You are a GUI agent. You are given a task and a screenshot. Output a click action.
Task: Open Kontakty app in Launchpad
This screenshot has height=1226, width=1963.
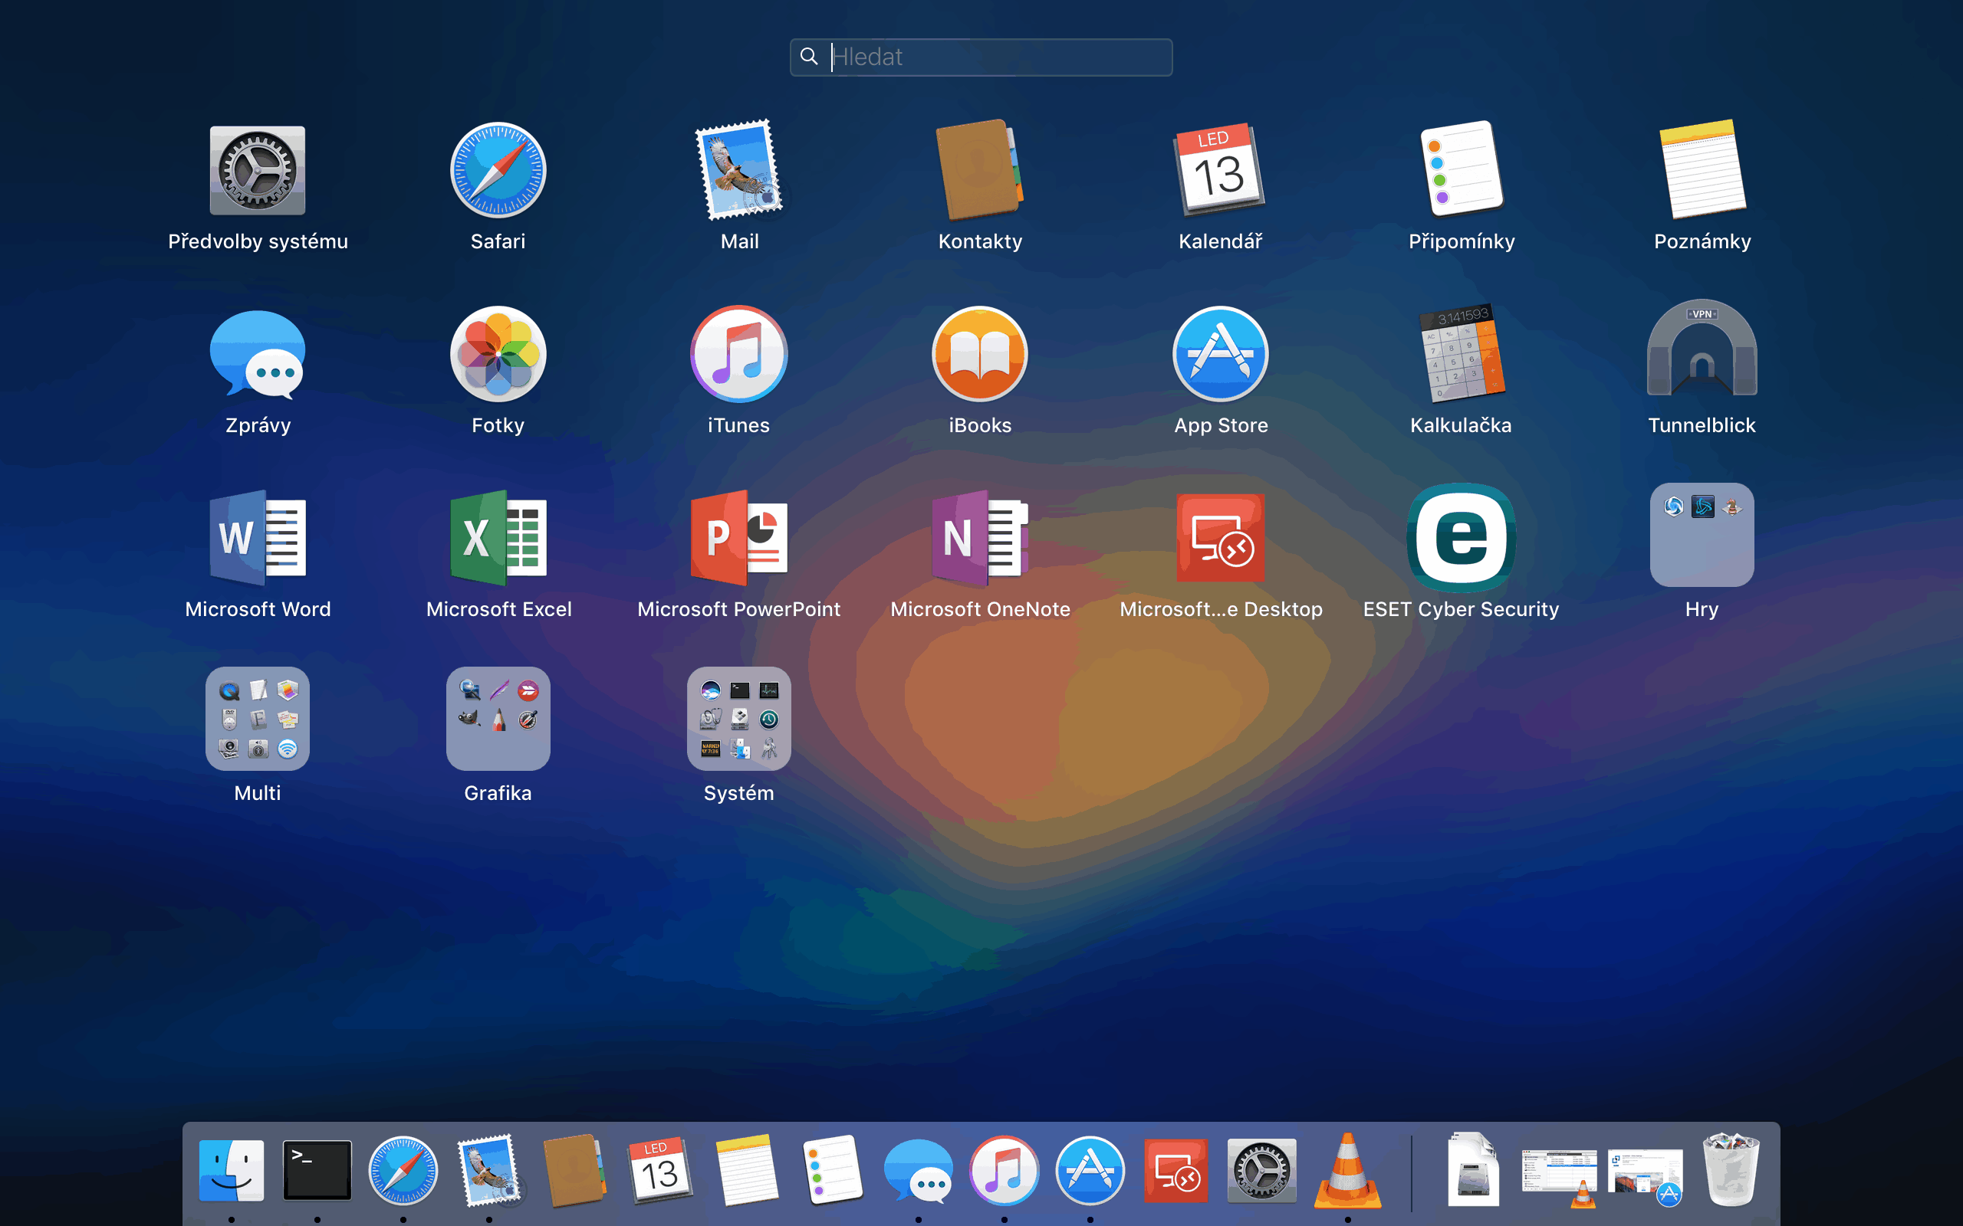(x=980, y=170)
